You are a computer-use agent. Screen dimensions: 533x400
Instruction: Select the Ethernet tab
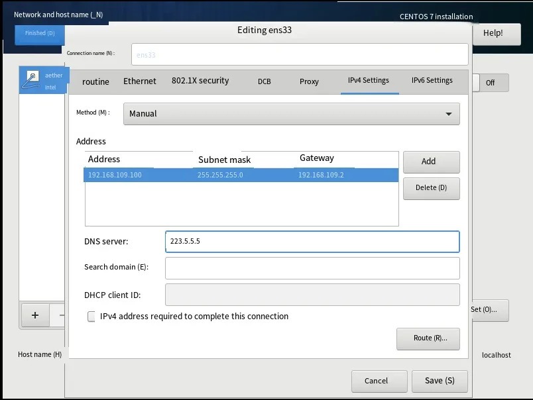140,81
